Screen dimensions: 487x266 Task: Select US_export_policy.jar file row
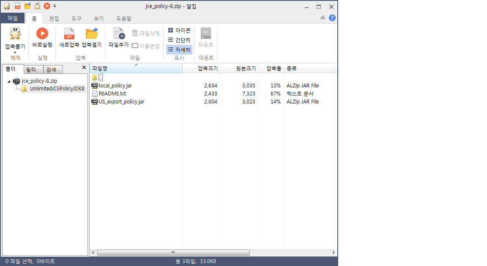point(213,102)
